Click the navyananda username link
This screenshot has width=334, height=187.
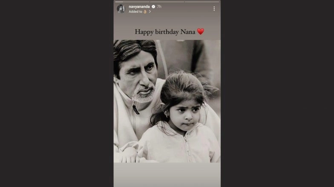(x=139, y=7)
